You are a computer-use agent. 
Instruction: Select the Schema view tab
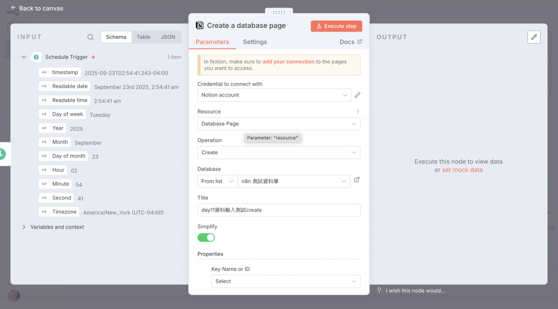116,37
